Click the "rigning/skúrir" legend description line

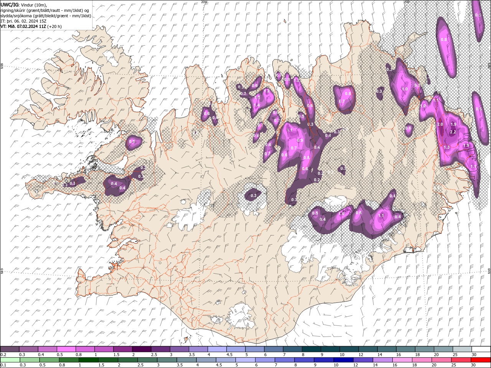click(44, 10)
